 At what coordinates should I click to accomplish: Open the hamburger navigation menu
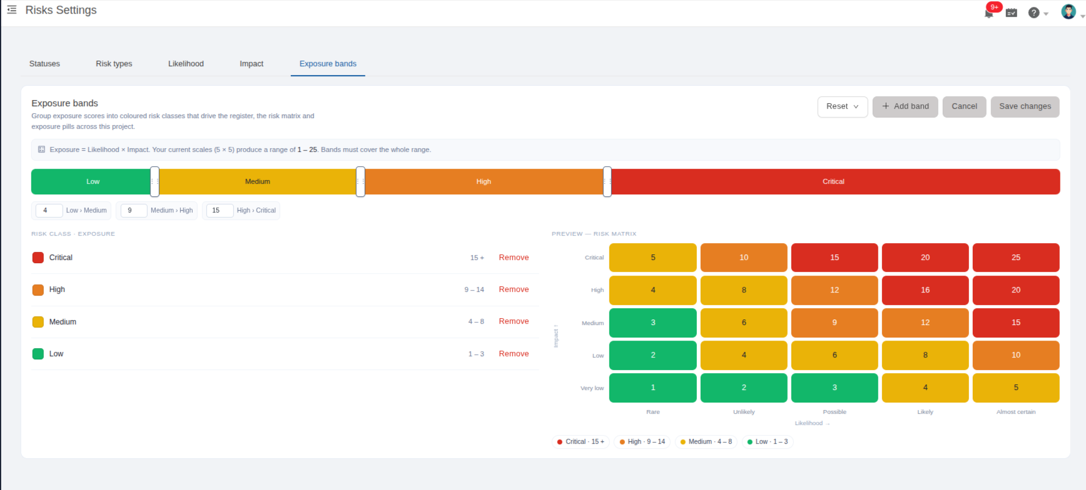(x=12, y=10)
